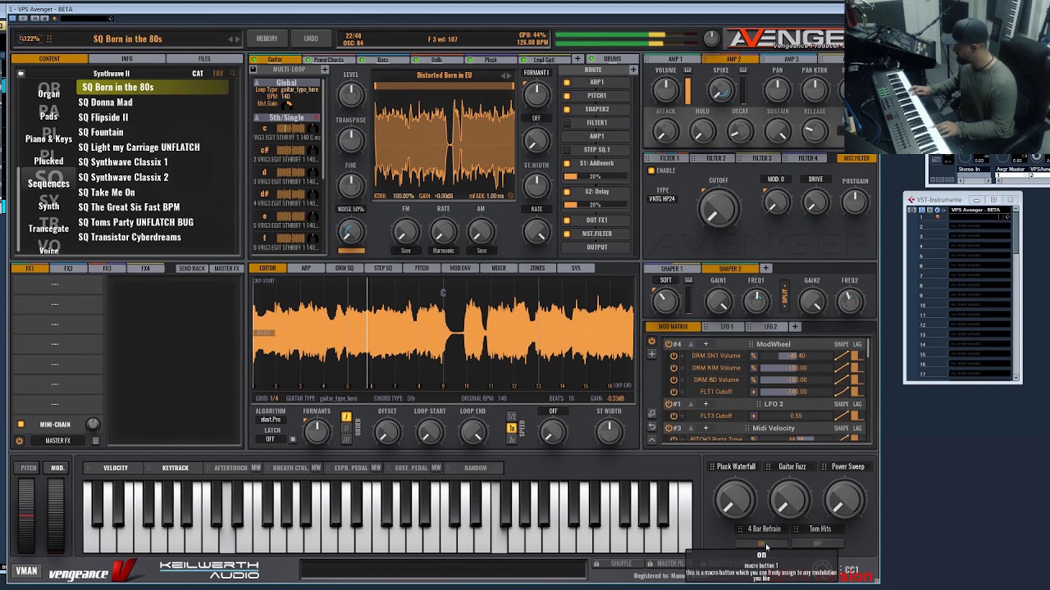Select ascending order slash icon
The height and width of the screenshot is (590, 1050).
[x=346, y=417]
